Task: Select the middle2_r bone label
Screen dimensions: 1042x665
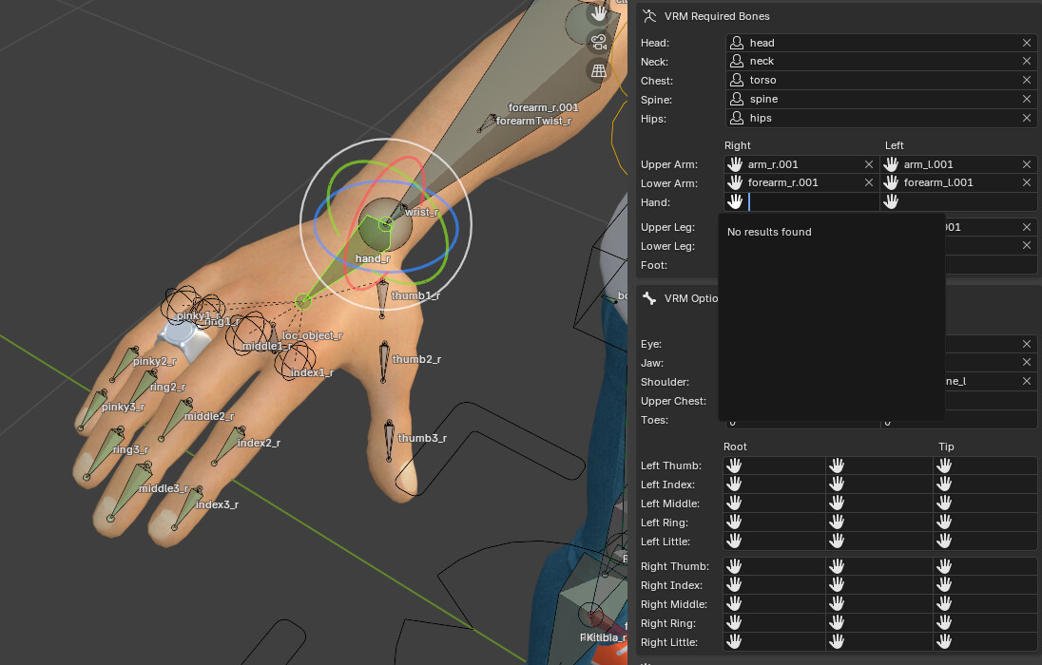Action: point(208,416)
